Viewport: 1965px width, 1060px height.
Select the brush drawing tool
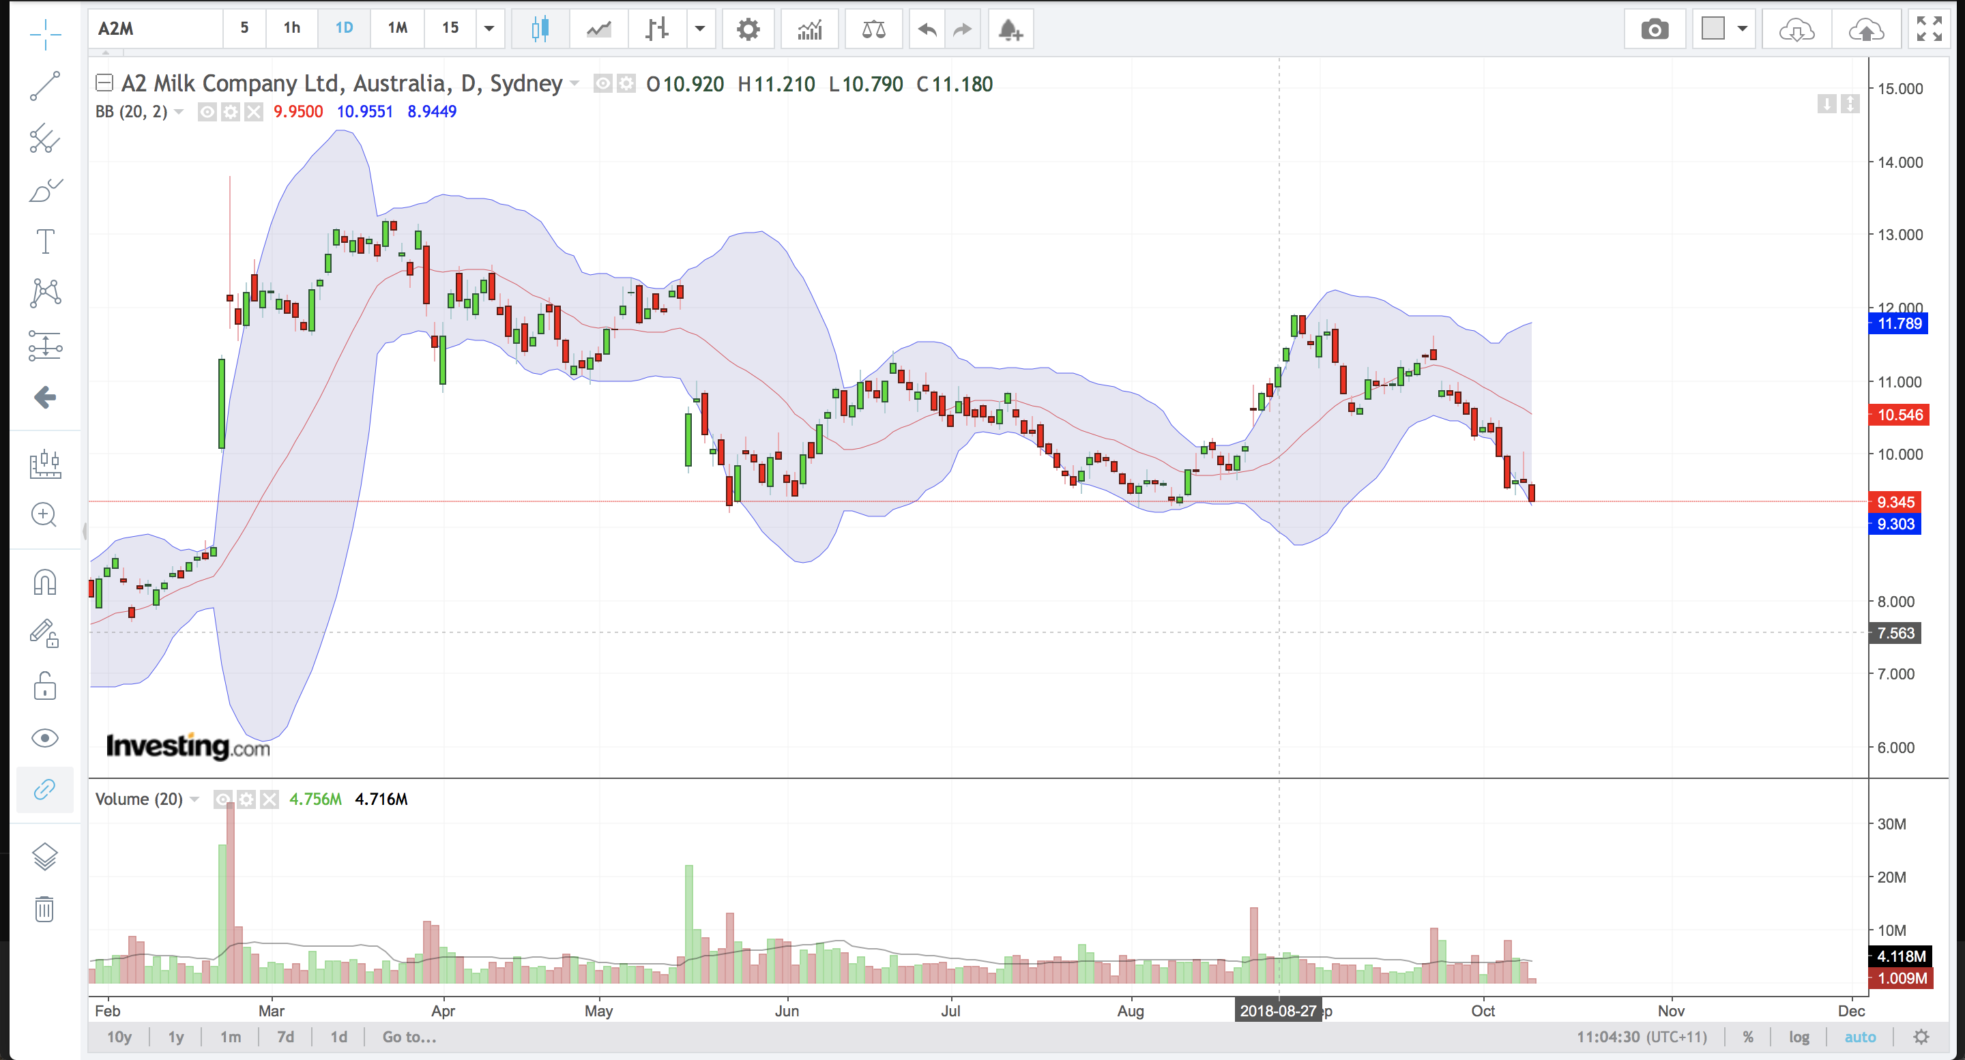[x=45, y=190]
